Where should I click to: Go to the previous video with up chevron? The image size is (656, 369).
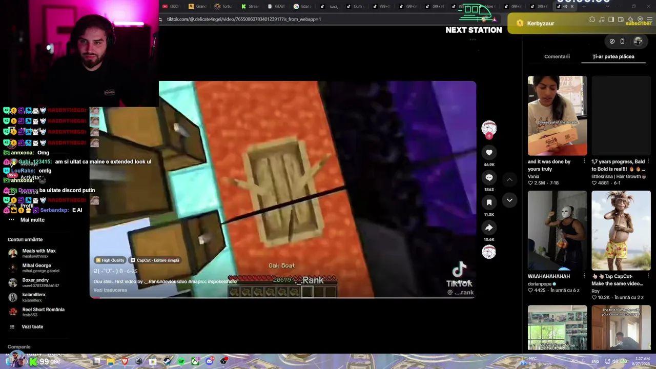click(x=509, y=179)
